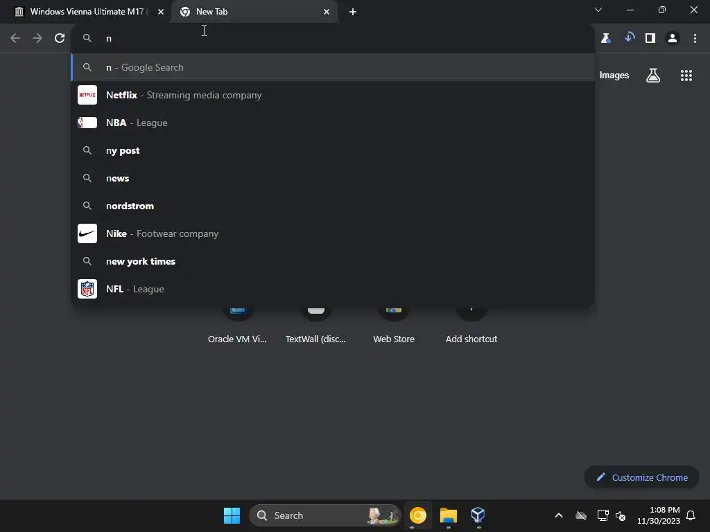
Task: Switch to the New Tab tab
Action: click(254, 12)
